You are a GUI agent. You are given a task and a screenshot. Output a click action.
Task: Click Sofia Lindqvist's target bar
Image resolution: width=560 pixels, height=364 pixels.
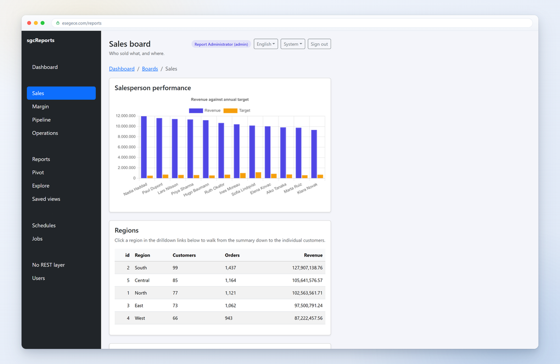(x=258, y=175)
